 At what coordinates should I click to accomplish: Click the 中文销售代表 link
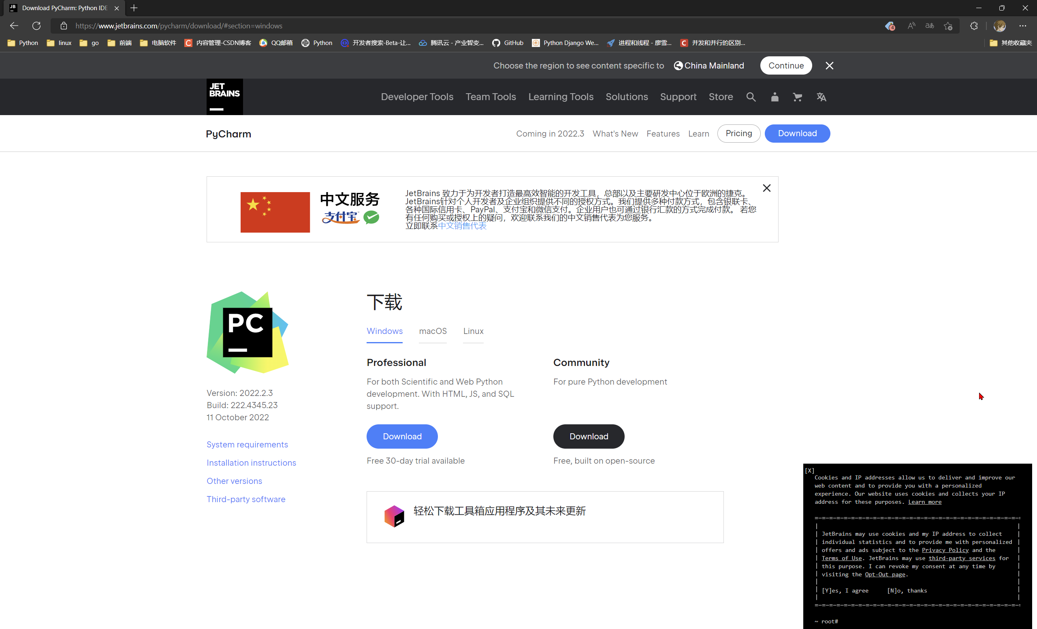pyautogui.click(x=462, y=226)
